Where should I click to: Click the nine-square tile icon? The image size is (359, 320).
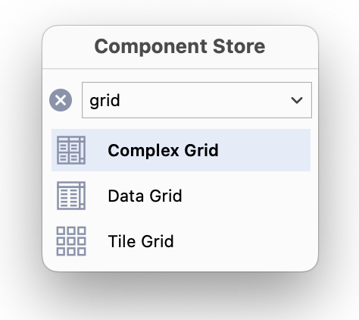[71, 241]
